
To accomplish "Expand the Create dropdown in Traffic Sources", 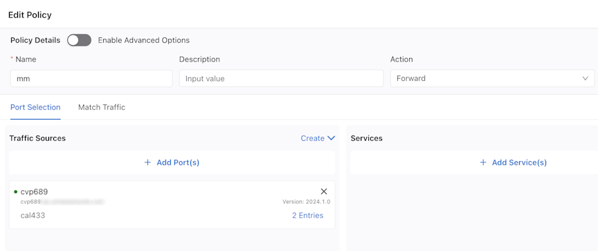I will (x=318, y=138).
